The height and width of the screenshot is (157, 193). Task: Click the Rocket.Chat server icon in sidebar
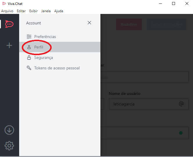click(9, 24)
